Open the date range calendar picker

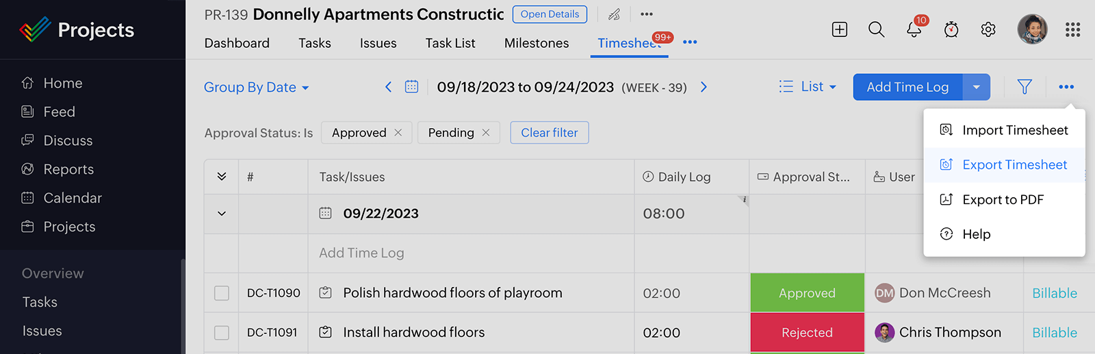[411, 87]
